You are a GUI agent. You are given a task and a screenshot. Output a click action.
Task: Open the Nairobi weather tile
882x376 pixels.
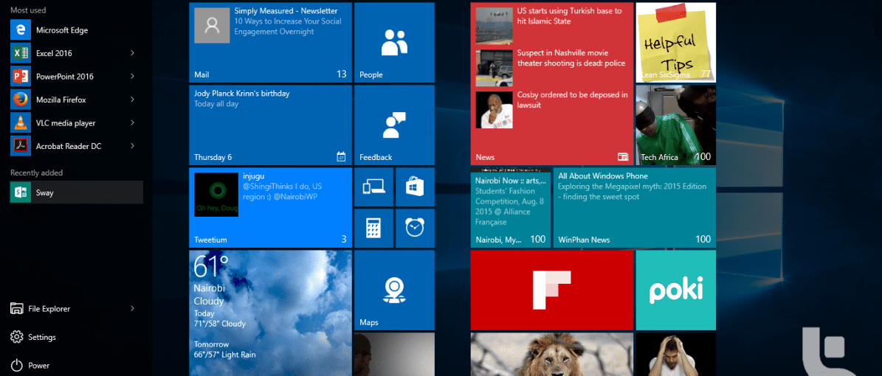(x=271, y=313)
